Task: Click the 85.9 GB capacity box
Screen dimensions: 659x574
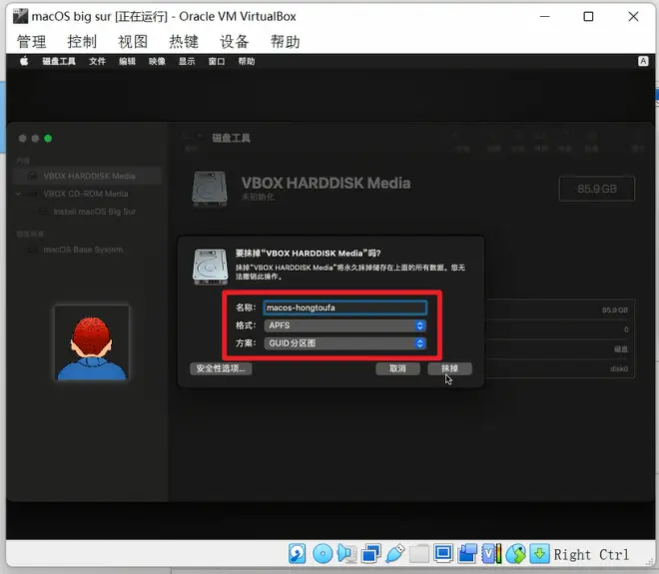Action: [597, 189]
